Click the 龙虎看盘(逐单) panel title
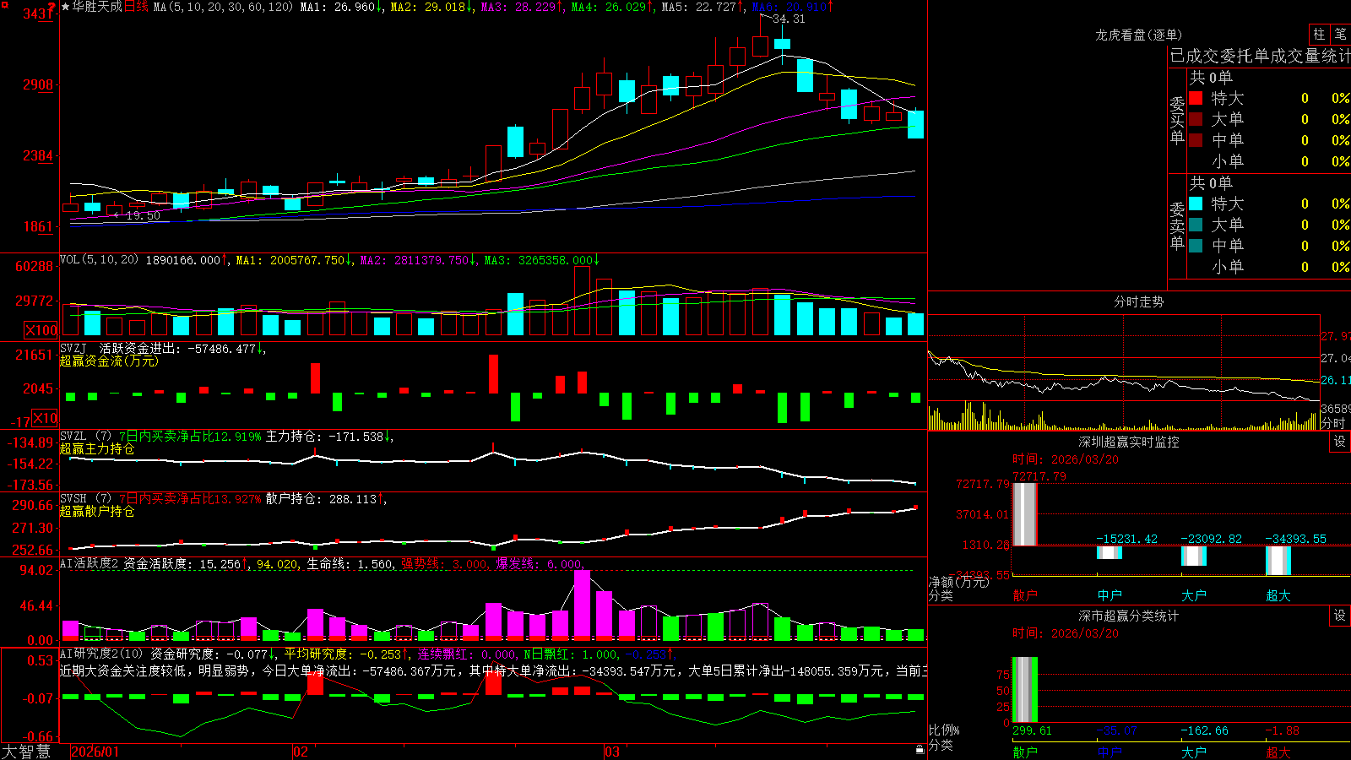This screenshot has height=760, width=1351. tap(1138, 35)
